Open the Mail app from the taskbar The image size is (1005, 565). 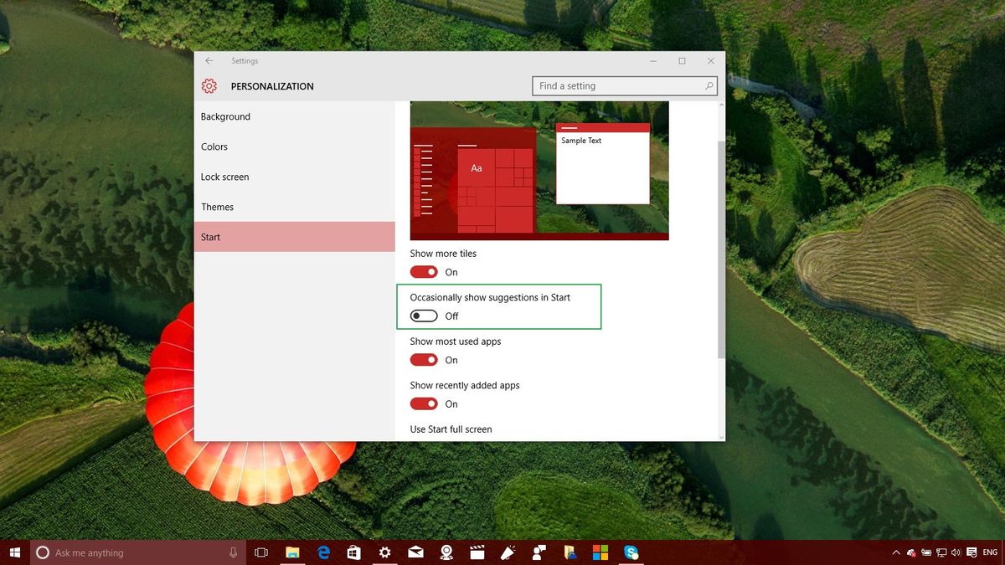click(415, 552)
